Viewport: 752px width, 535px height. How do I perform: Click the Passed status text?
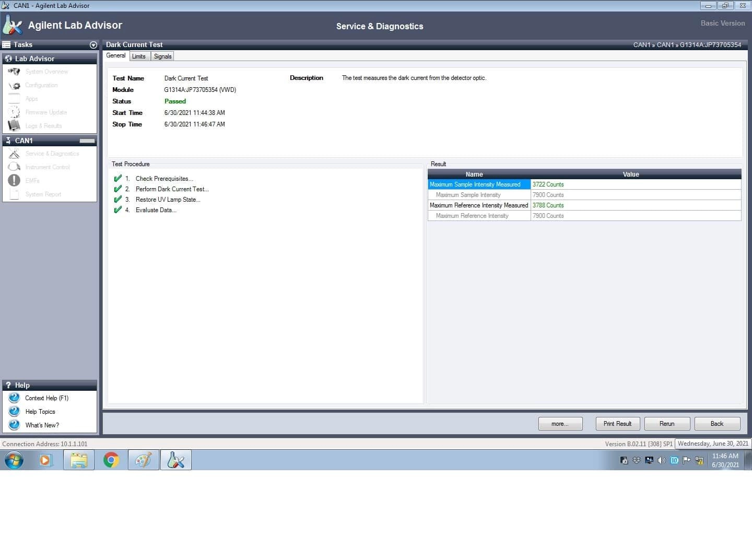coord(175,101)
